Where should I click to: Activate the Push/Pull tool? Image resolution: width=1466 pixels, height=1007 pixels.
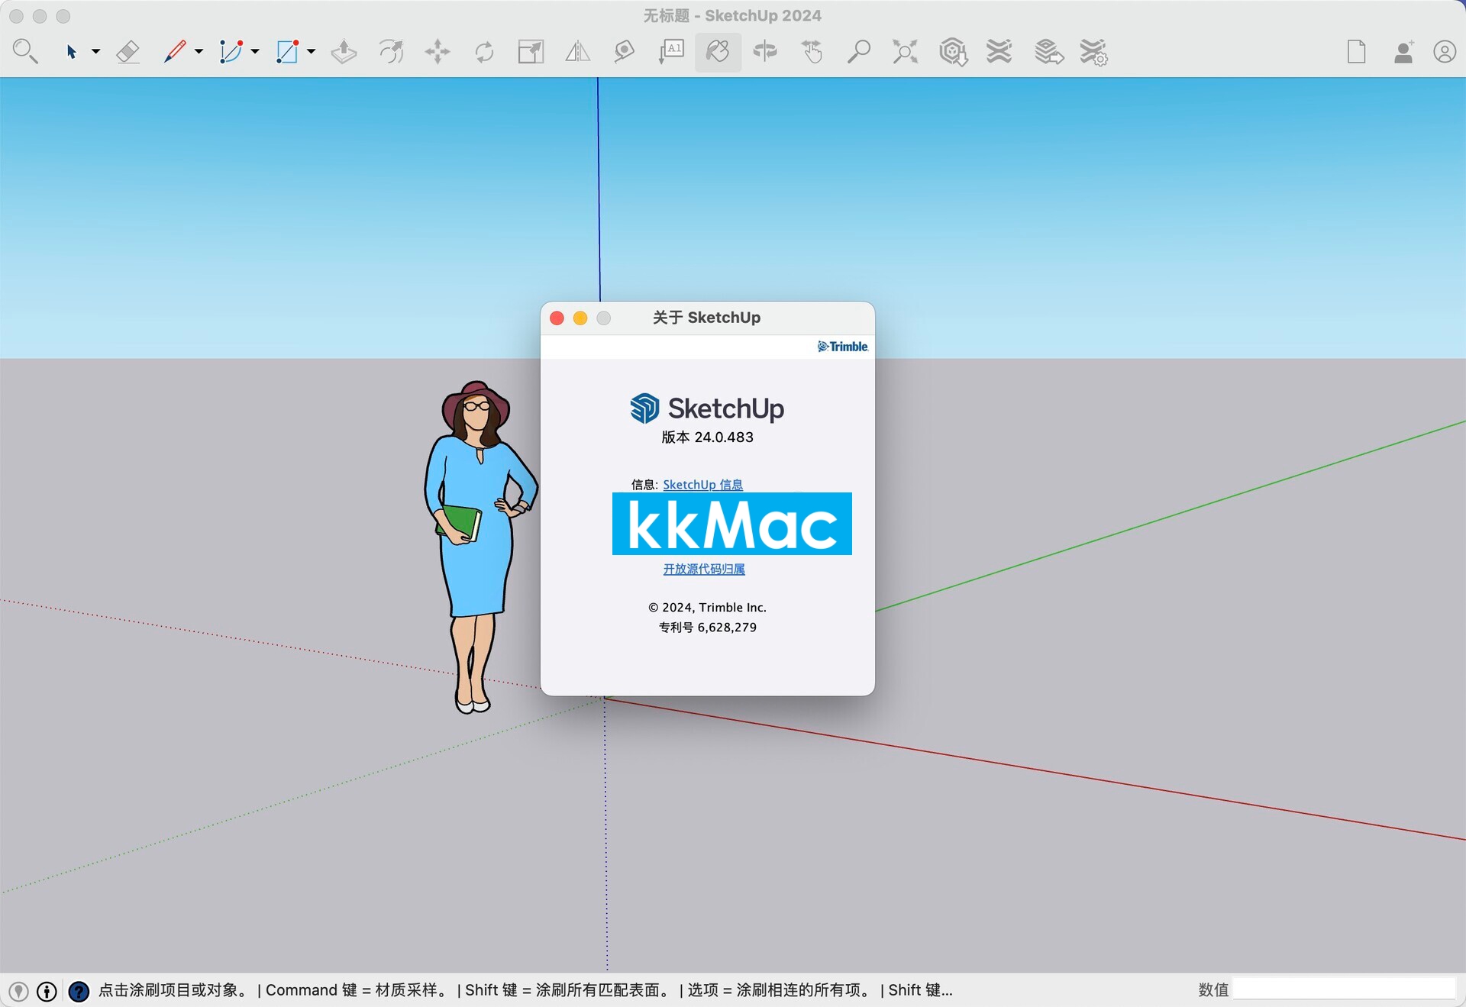[344, 52]
